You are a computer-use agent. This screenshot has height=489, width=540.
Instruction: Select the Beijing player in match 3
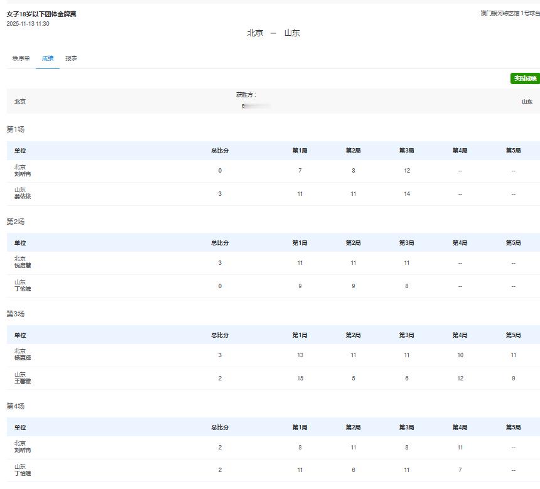23,358
